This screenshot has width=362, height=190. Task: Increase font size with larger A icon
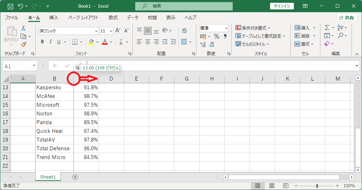click(118, 31)
